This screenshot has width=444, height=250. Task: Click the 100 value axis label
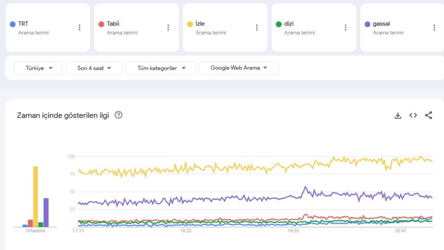(x=71, y=156)
